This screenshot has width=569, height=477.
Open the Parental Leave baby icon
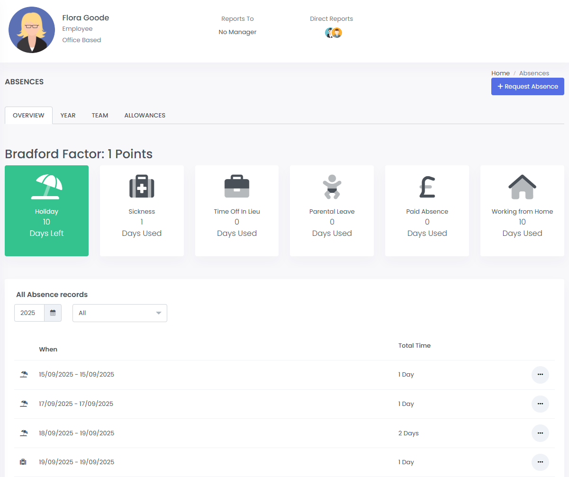pos(332,187)
